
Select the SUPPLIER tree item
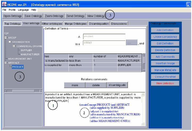26,50
